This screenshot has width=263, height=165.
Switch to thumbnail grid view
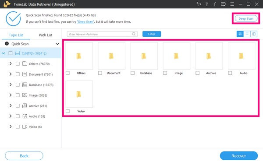[x=240, y=34]
